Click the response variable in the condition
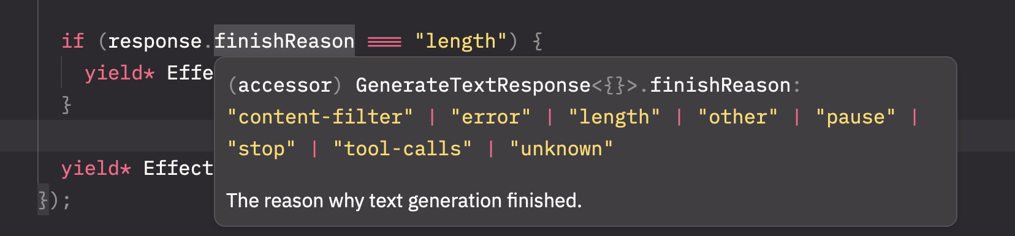 (155, 41)
